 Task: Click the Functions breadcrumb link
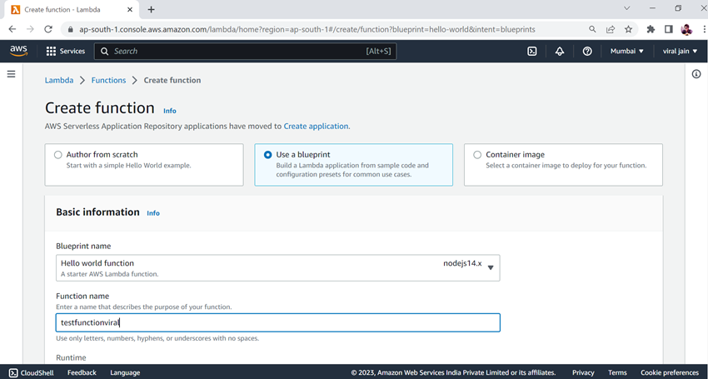(108, 80)
